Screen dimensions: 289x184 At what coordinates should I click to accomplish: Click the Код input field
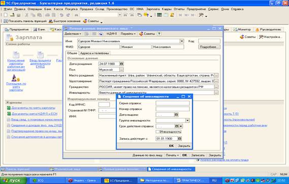209,41
